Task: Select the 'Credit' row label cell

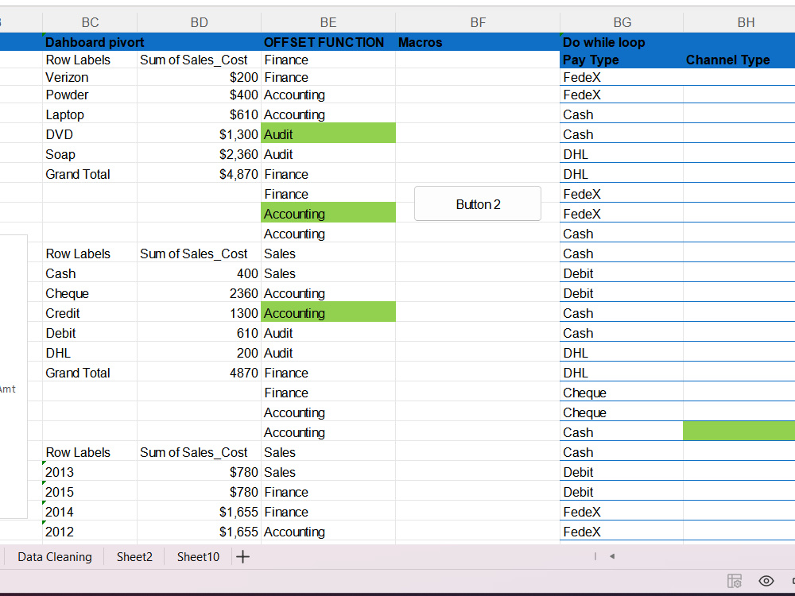Action: [x=90, y=313]
